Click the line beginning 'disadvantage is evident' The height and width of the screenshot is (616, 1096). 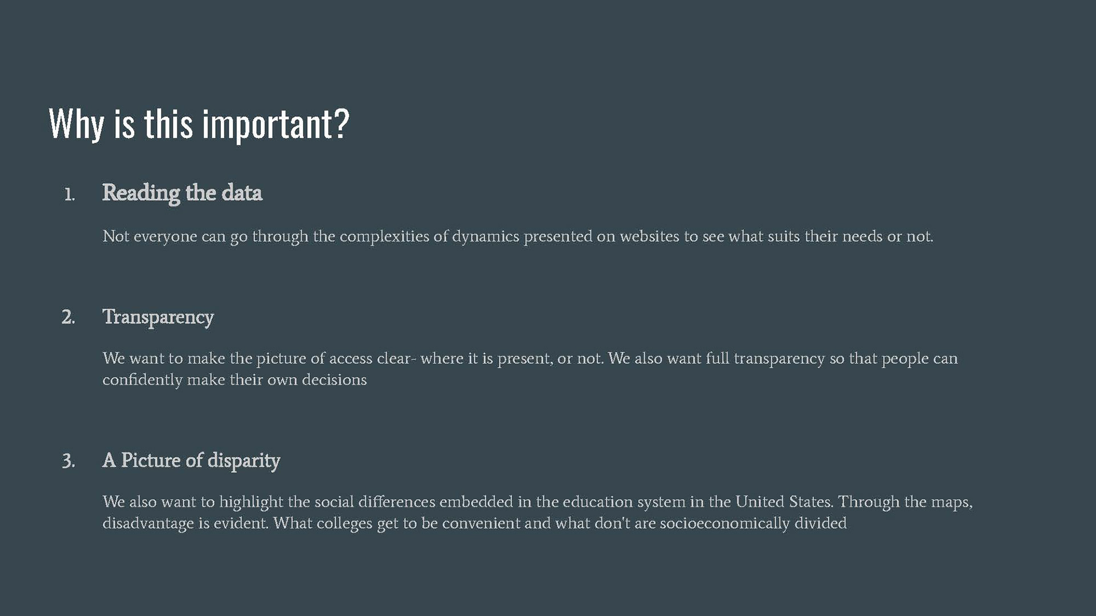[x=474, y=524]
